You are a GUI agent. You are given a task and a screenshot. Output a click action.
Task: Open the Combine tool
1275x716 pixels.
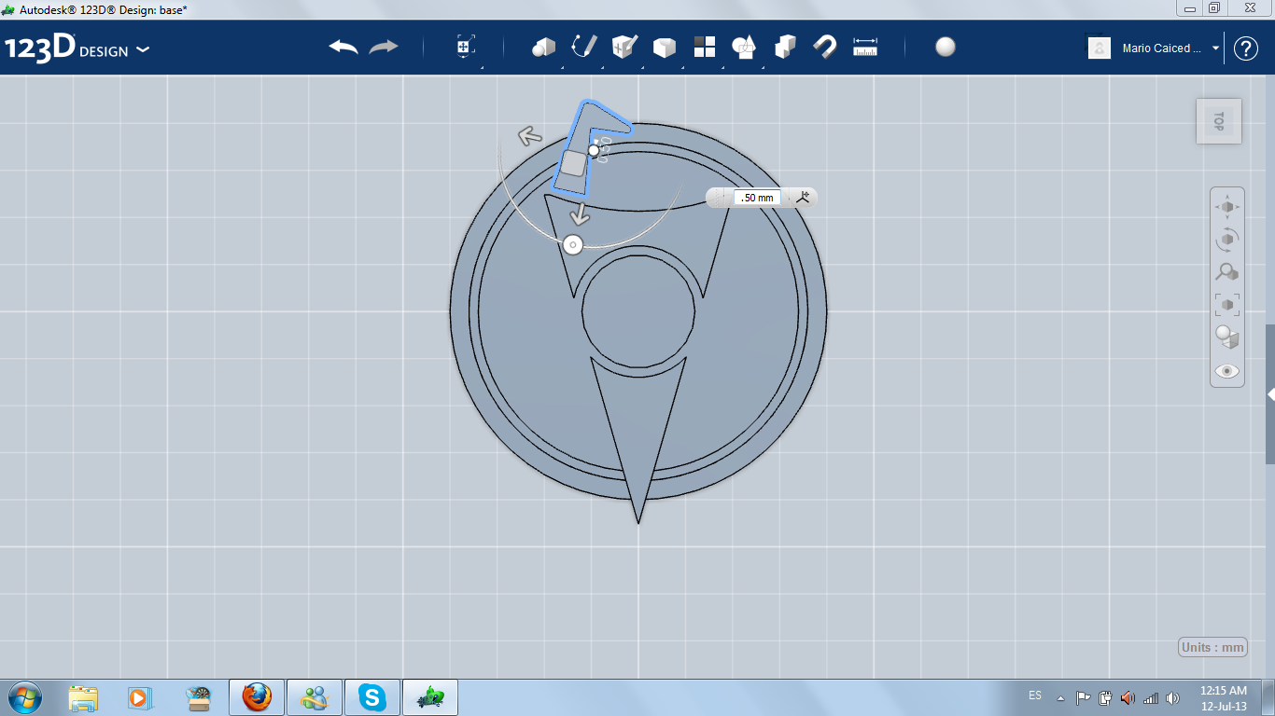(x=785, y=47)
